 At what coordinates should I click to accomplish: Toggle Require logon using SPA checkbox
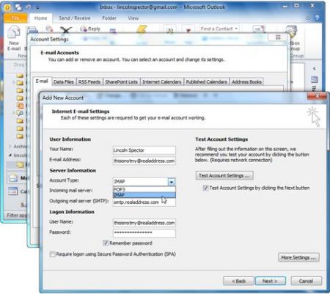click(52, 254)
